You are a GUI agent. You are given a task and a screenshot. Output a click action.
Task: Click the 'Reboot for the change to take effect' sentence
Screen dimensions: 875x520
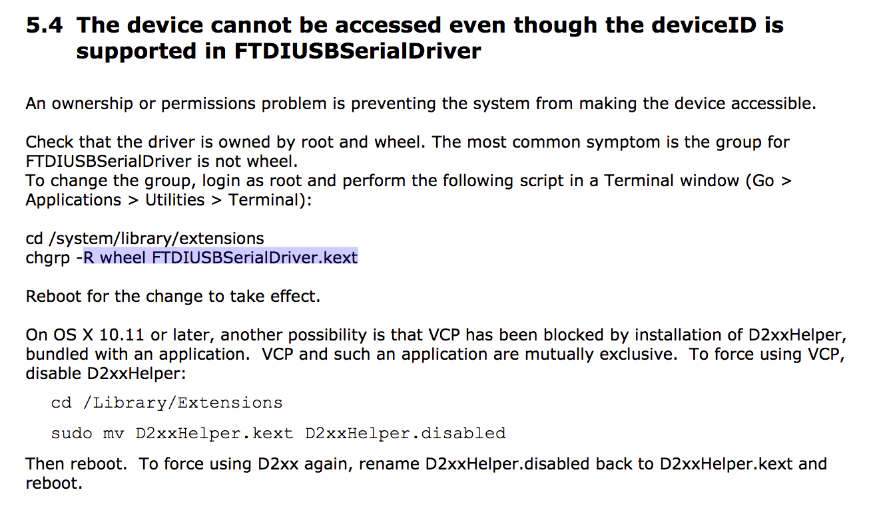click(173, 296)
